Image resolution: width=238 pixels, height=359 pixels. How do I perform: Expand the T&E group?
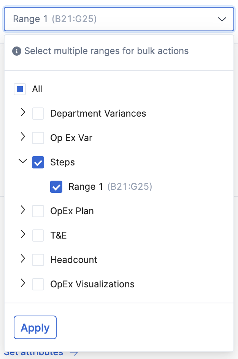point(23,234)
